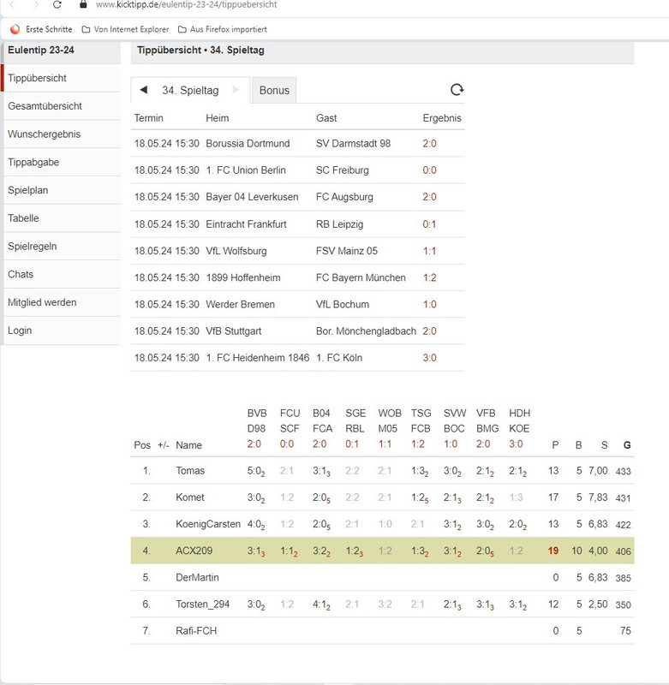
Task: Go to previous Spieltag with left arrow
Action: (143, 90)
